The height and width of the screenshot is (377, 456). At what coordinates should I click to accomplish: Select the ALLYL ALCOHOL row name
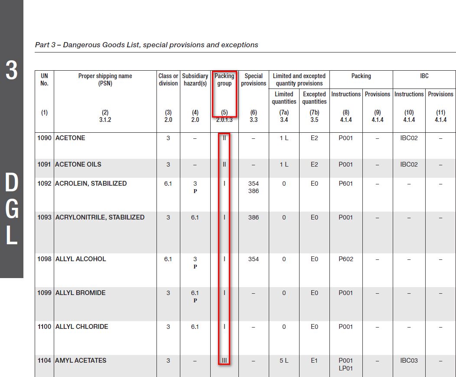[x=81, y=259]
